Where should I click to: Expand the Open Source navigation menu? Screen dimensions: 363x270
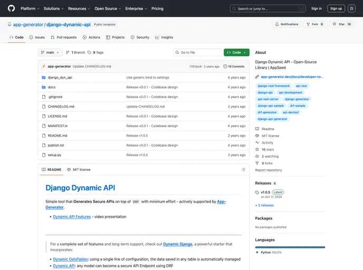108,8
